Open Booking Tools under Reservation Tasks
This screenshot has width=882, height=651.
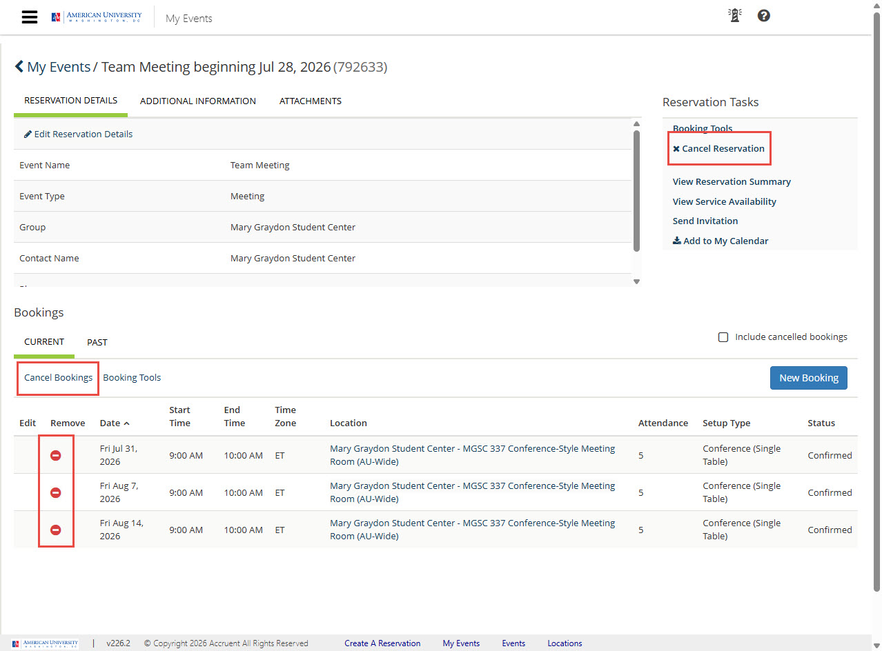(x=703, y=128)
